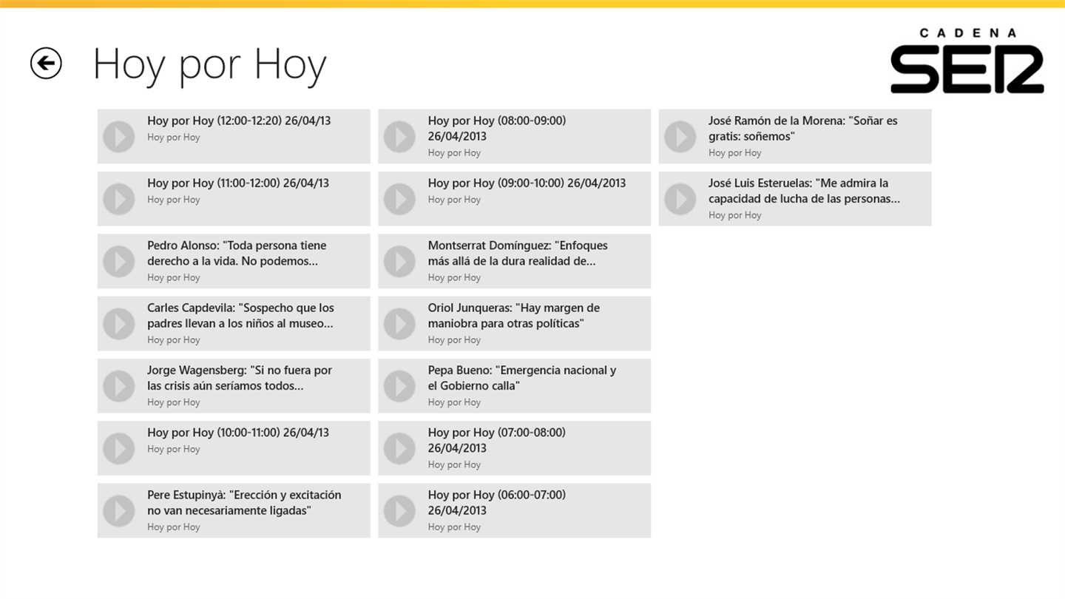Select text "José Ramón de la Morena: Soñar es gratis"
Viewport: 1065px width, 599px height.
pos(803,128)
